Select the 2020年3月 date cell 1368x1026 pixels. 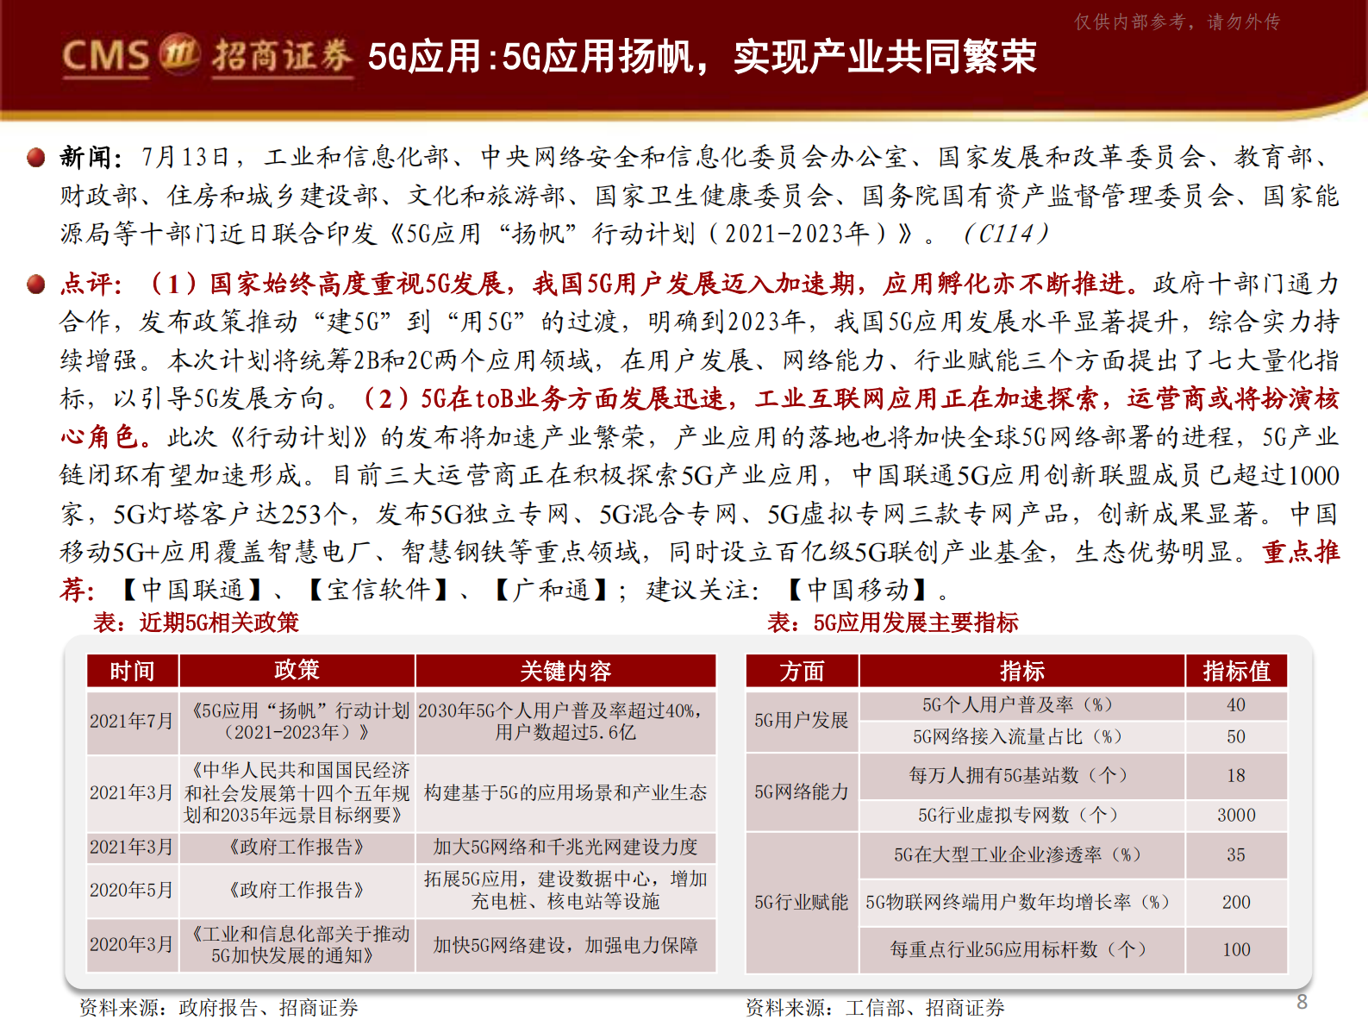tap(133, 945)
